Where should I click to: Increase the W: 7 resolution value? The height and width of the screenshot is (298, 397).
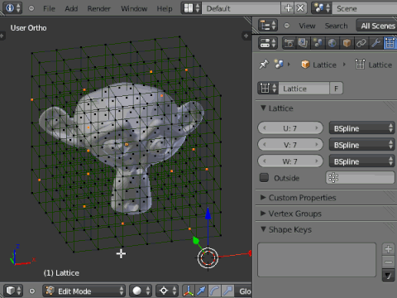tap(317, 161)
